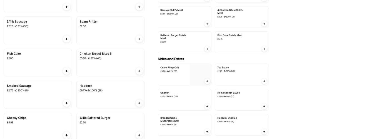Add Spam Fritter using plus icon
The width and height of the screenshot is (389, 139).
pos(139,39)
